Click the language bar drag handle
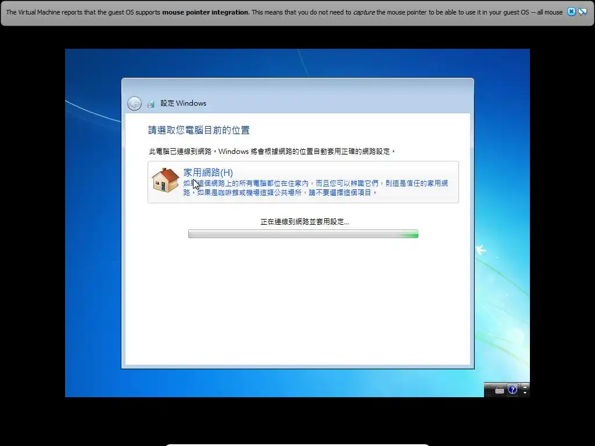 click(488, 390)
